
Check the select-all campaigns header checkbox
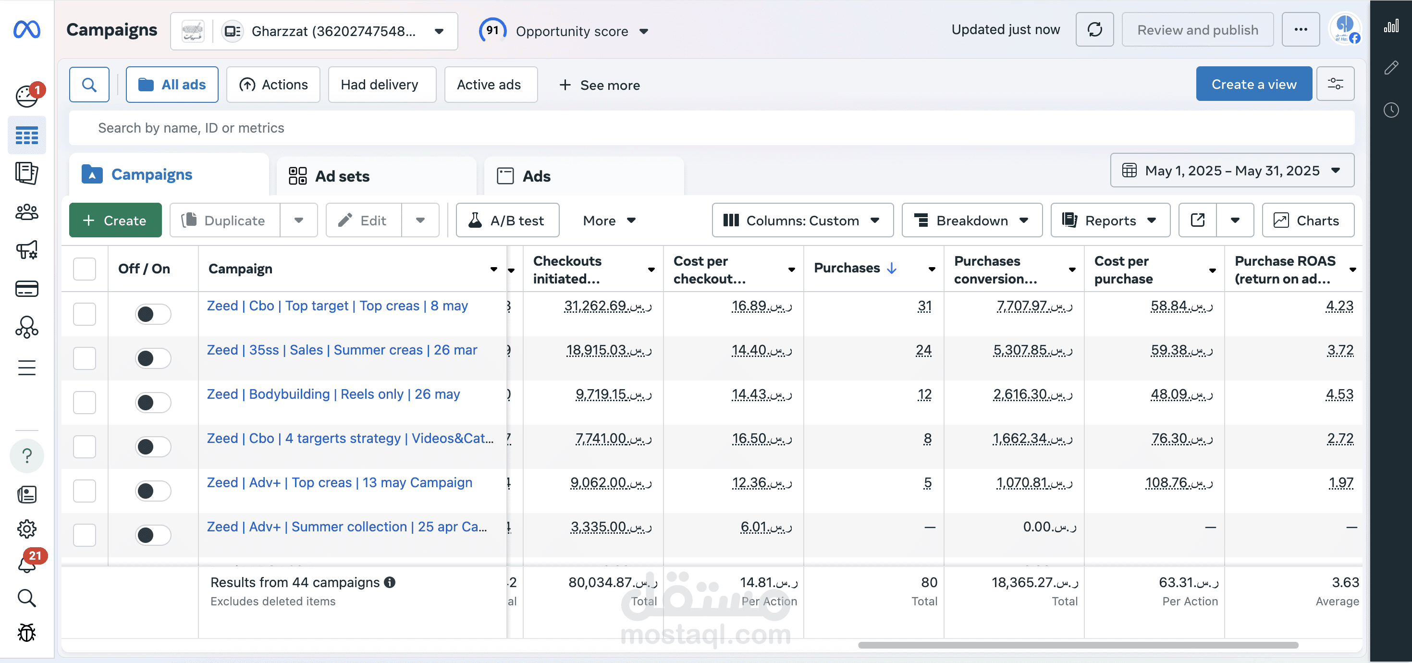tap(85, 269)
